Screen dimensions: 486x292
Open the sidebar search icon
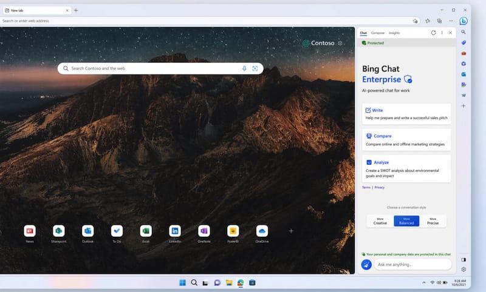[x=464, y=32]
